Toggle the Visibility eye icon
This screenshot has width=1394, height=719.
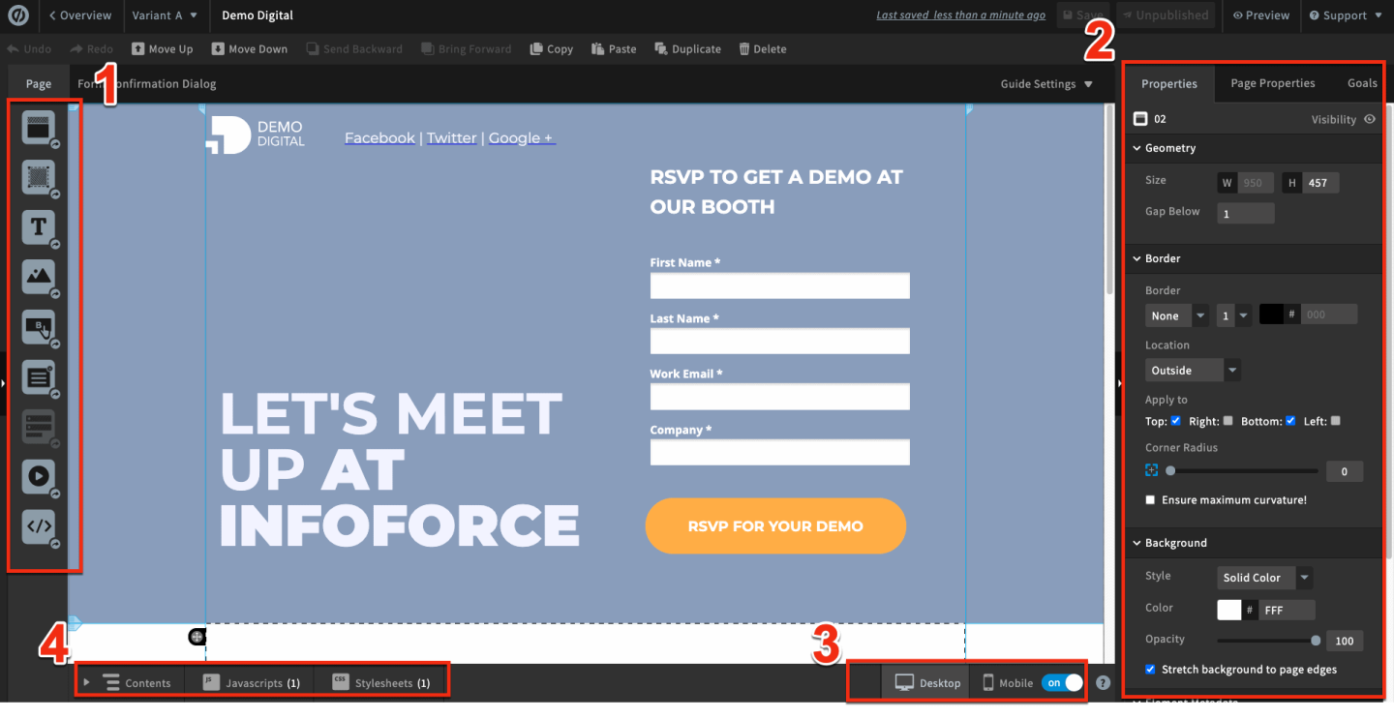[x=1370, y=119]
